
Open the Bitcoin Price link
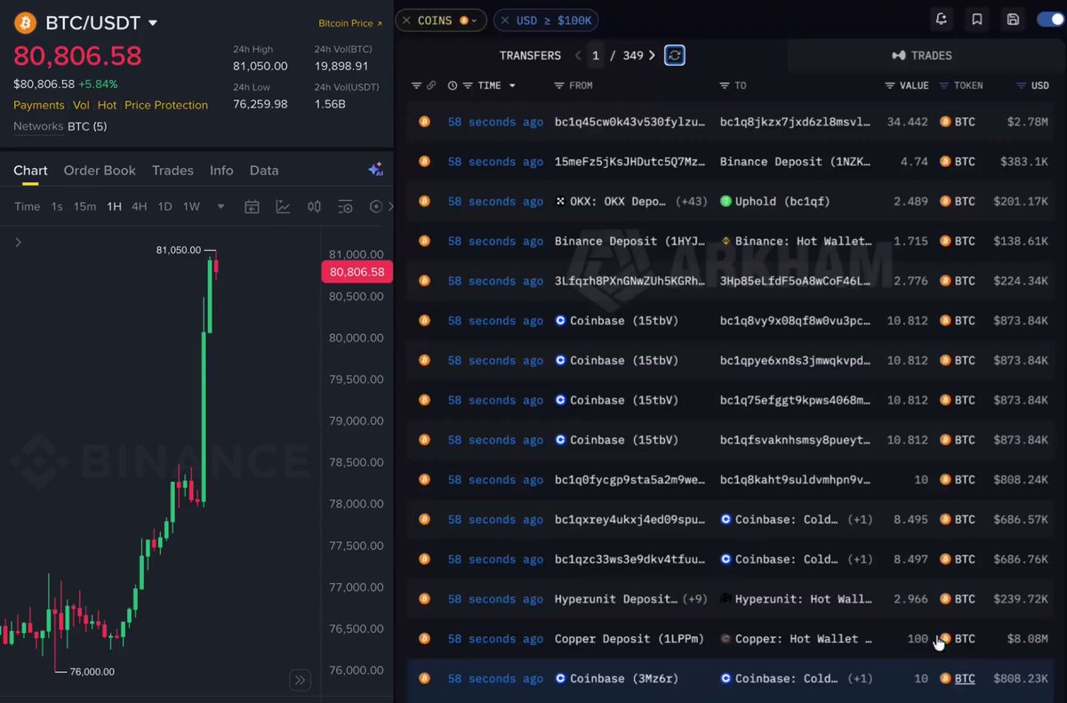point(350,23)
